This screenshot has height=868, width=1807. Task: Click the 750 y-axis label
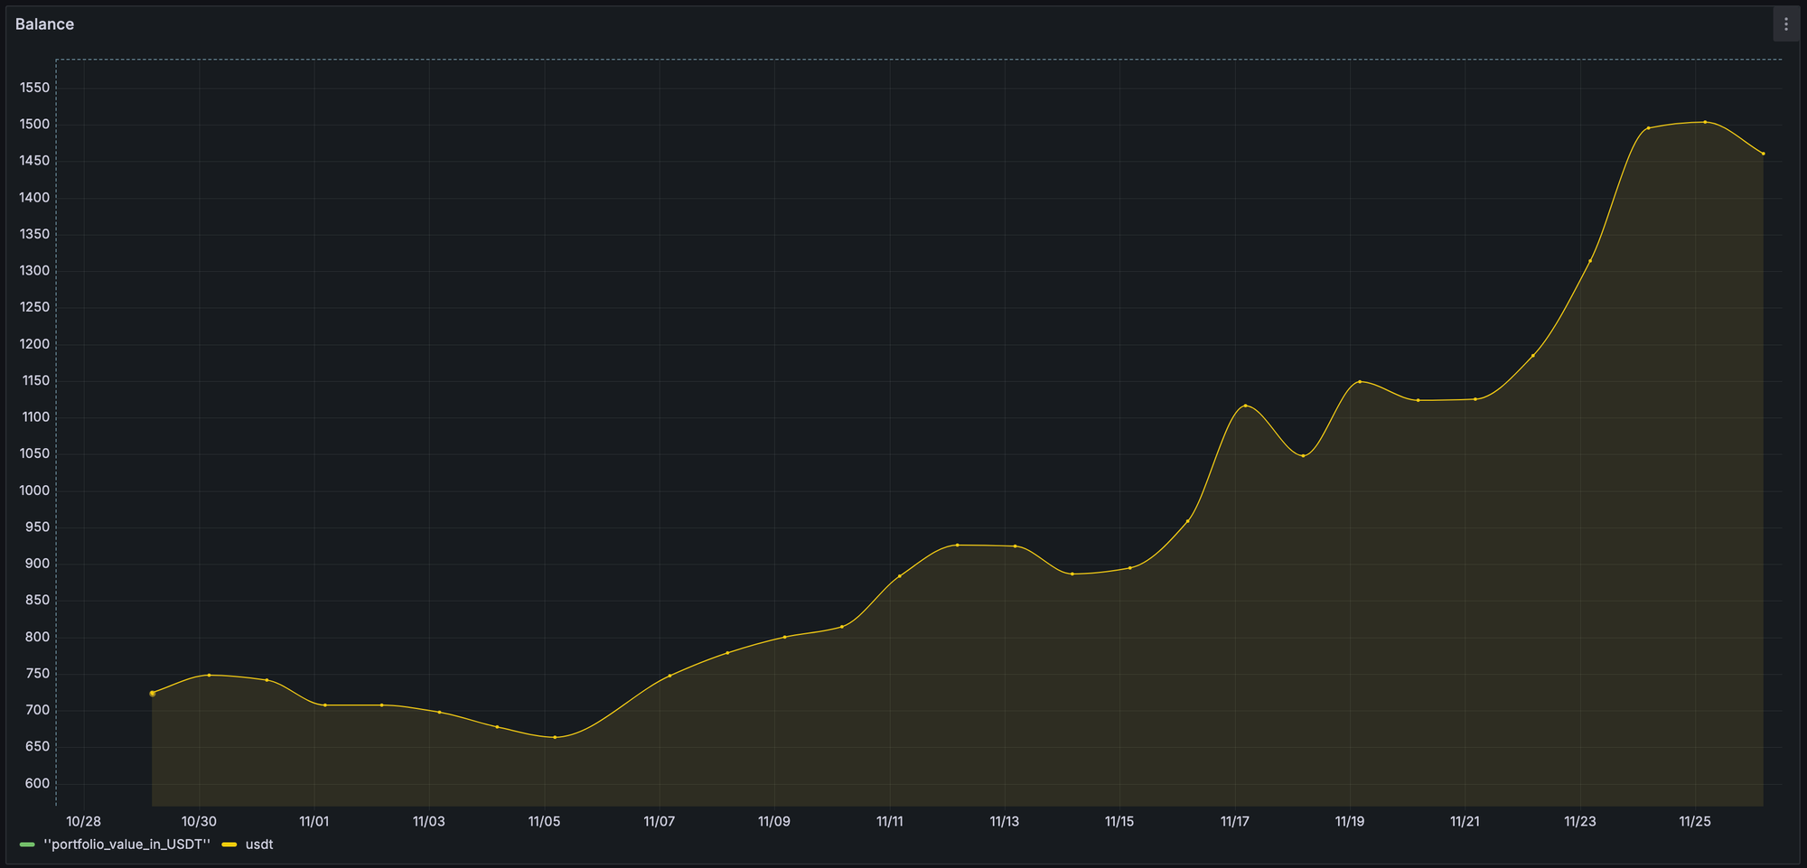tap(38, 674)
